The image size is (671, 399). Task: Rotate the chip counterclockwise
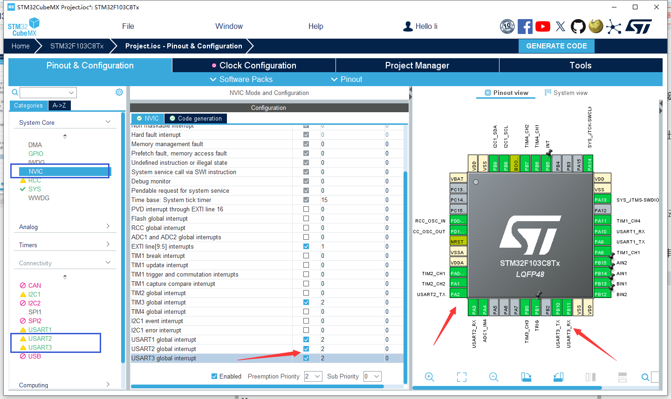point(558,377)
